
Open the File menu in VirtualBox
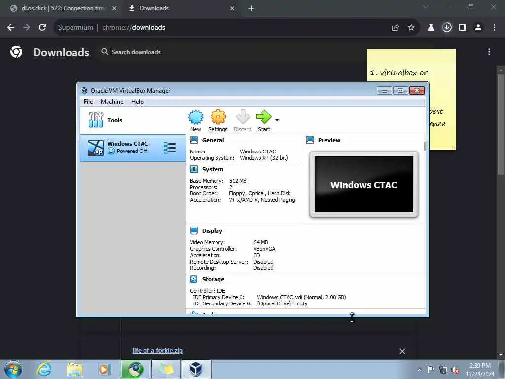(88, 102)
